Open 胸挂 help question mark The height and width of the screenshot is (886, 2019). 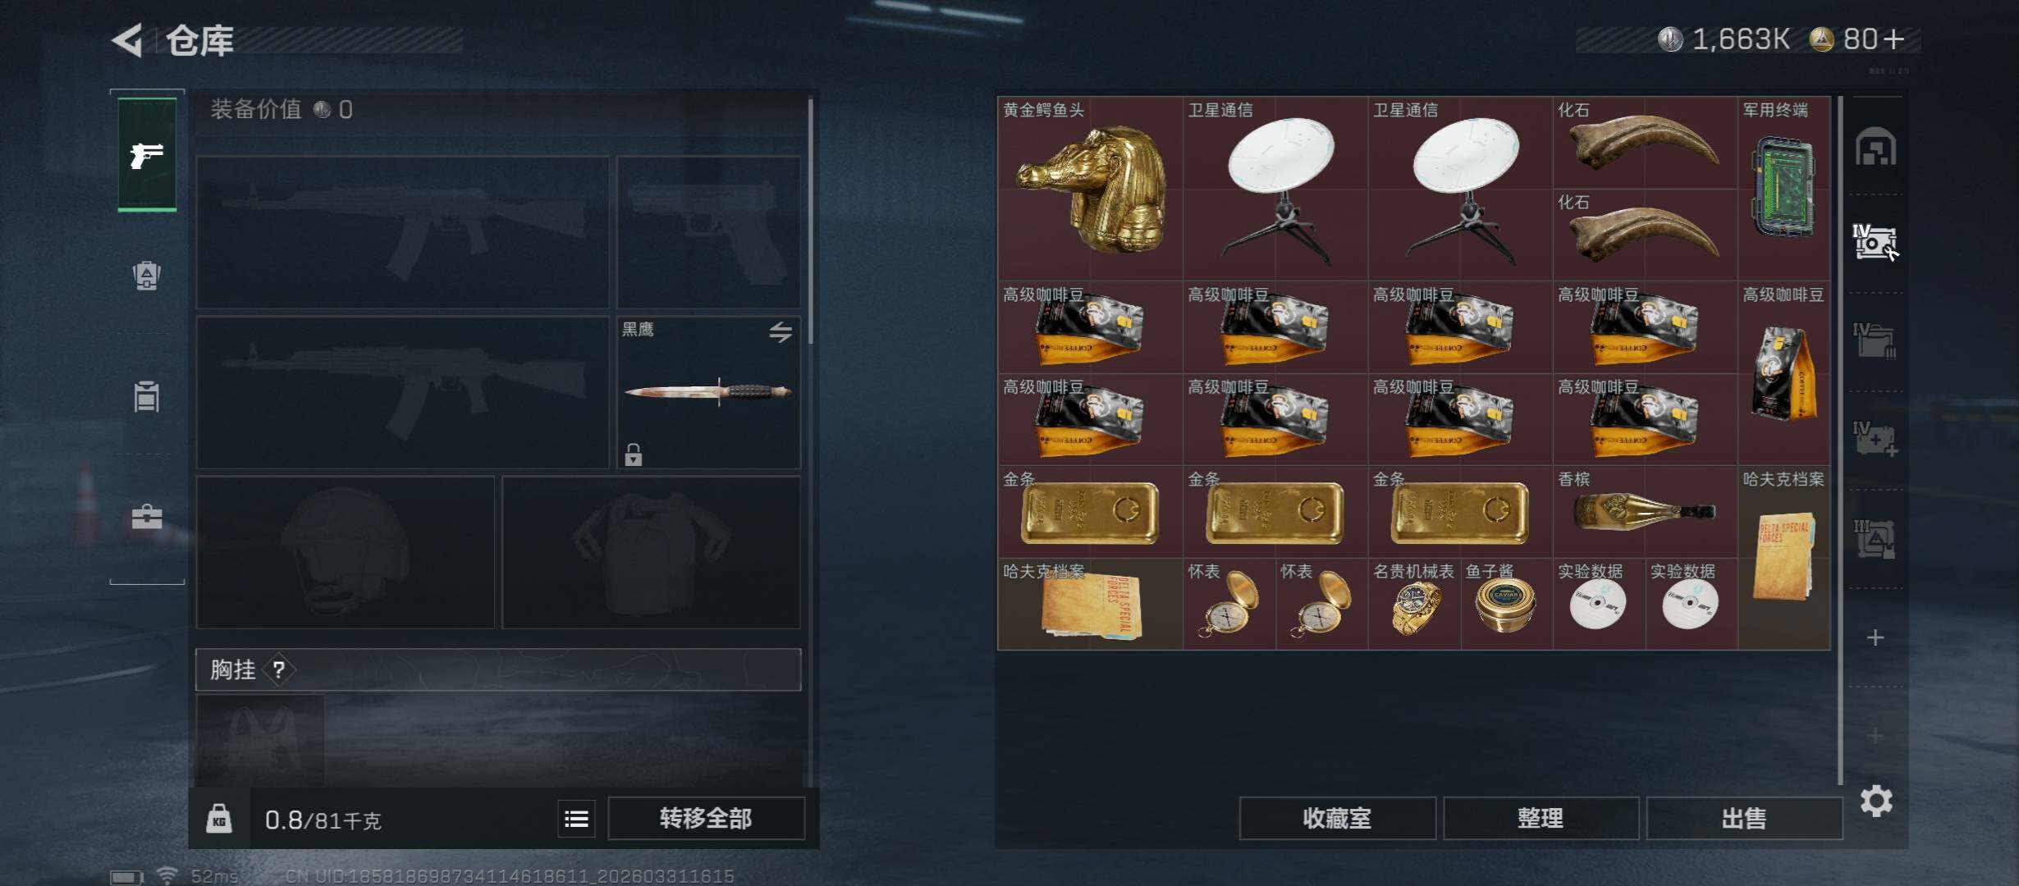[279, 670]
